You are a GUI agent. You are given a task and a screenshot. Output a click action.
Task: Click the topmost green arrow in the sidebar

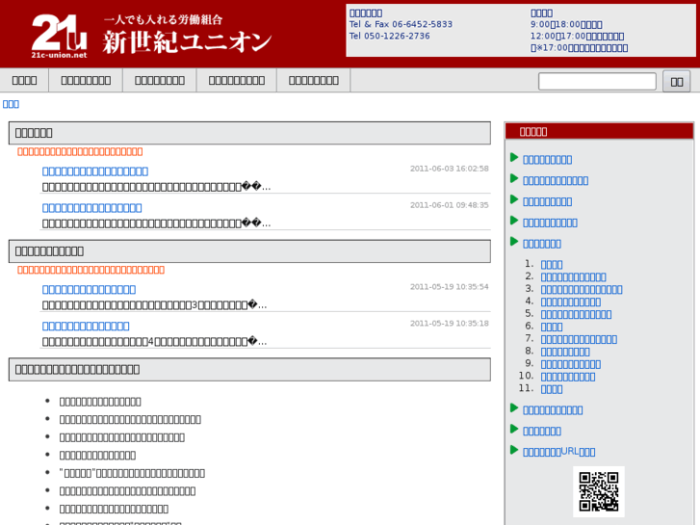coord(514,158)
